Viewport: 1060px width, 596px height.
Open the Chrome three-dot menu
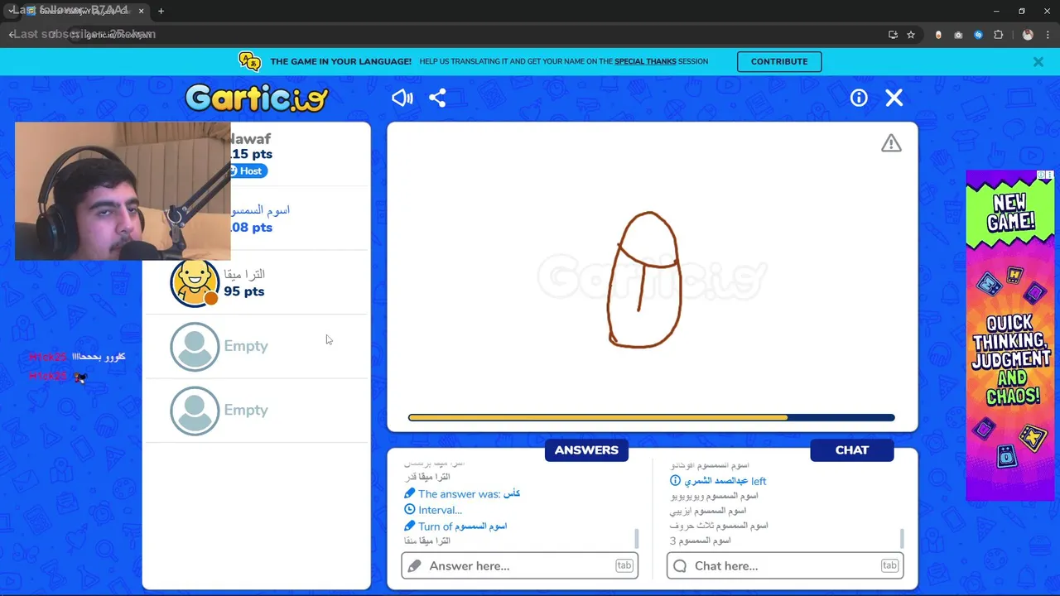[1048, 35]
